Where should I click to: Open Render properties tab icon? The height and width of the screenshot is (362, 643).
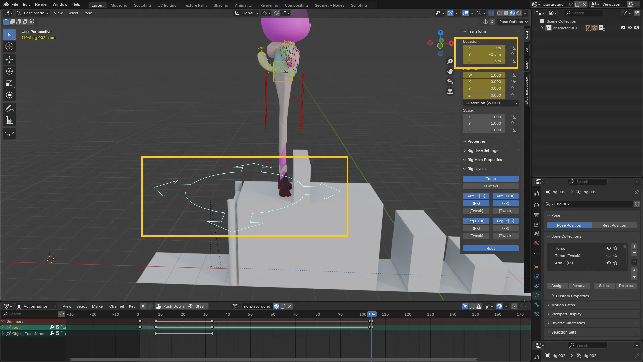click(537, 205)
